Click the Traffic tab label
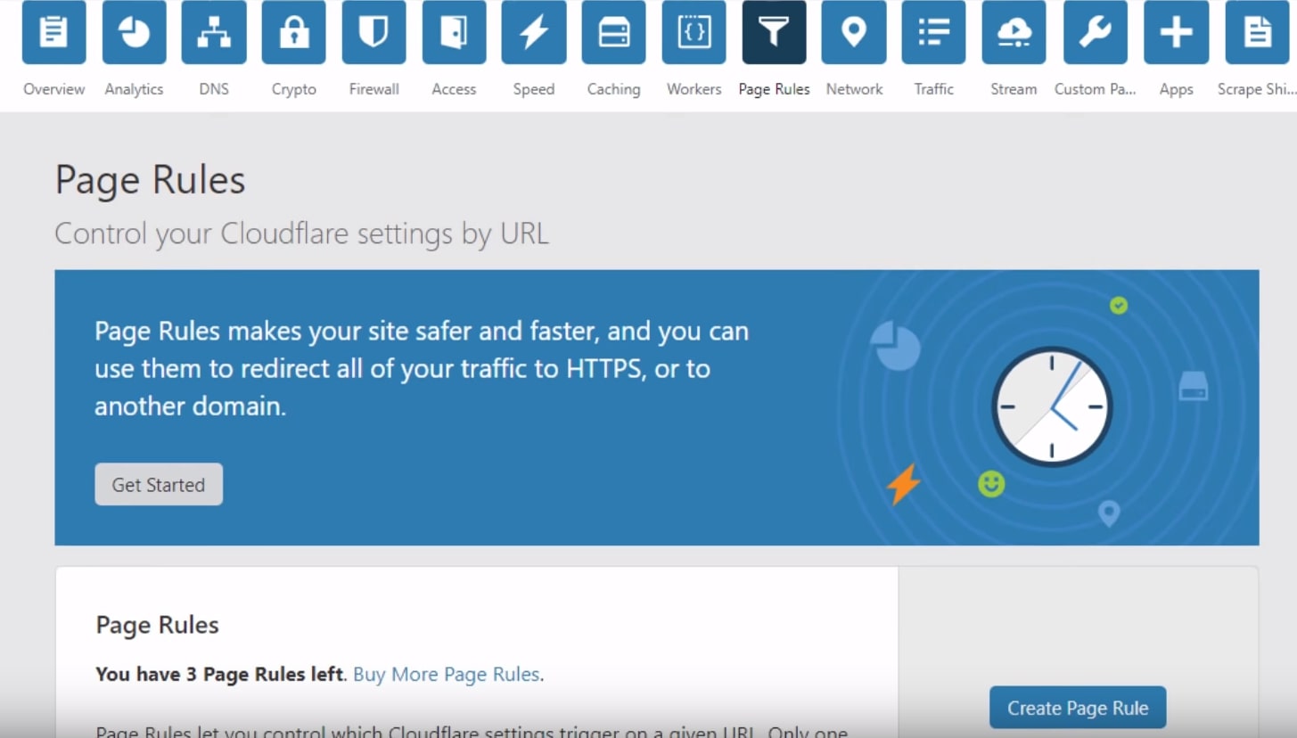 click(933, 89)
